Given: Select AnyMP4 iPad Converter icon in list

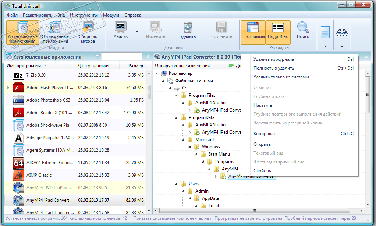Looking at the screenshot, I should coord(18,200).
